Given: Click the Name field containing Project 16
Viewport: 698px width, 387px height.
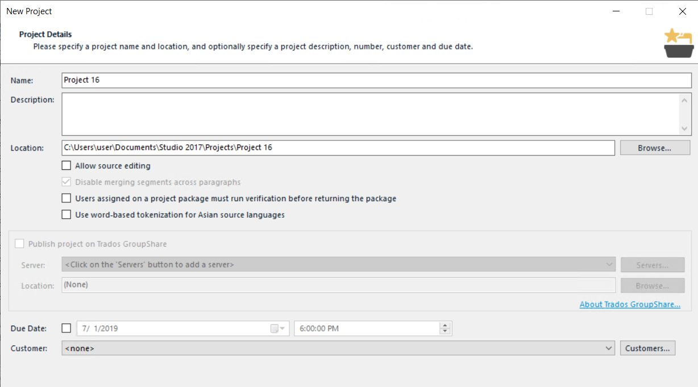Looking at the screenshot, I should 377,80.
